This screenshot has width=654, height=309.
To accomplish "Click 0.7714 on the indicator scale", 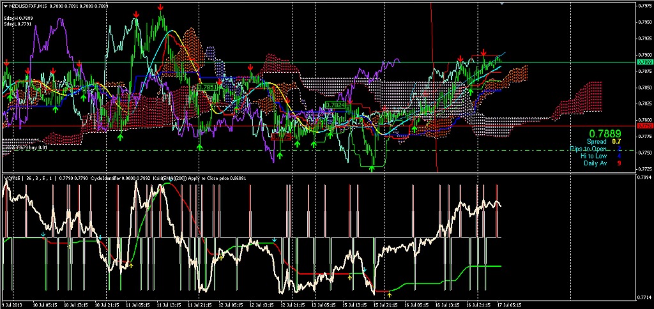I will point(645,298).
